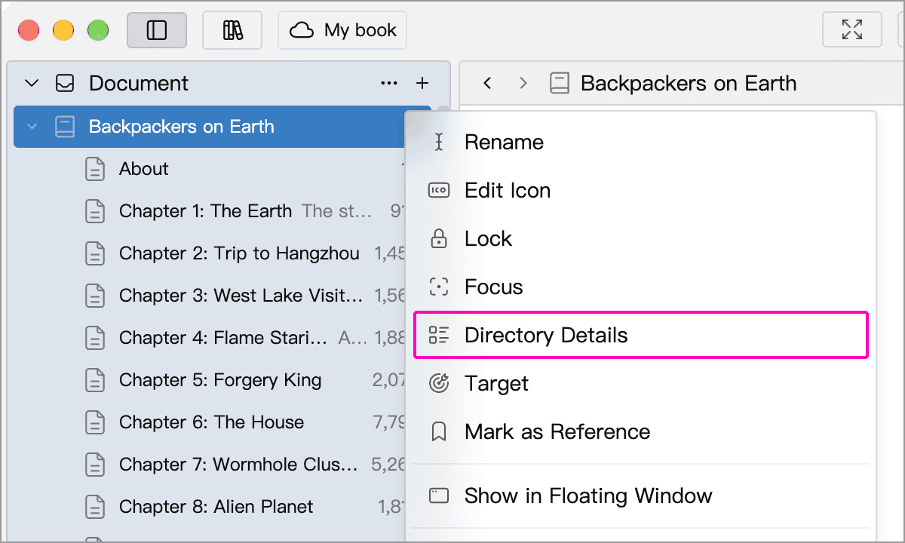The width and height of the screenshot is (905, 543).
Task: Click the Chapter 3 page icon
Action: coord(94,296)
